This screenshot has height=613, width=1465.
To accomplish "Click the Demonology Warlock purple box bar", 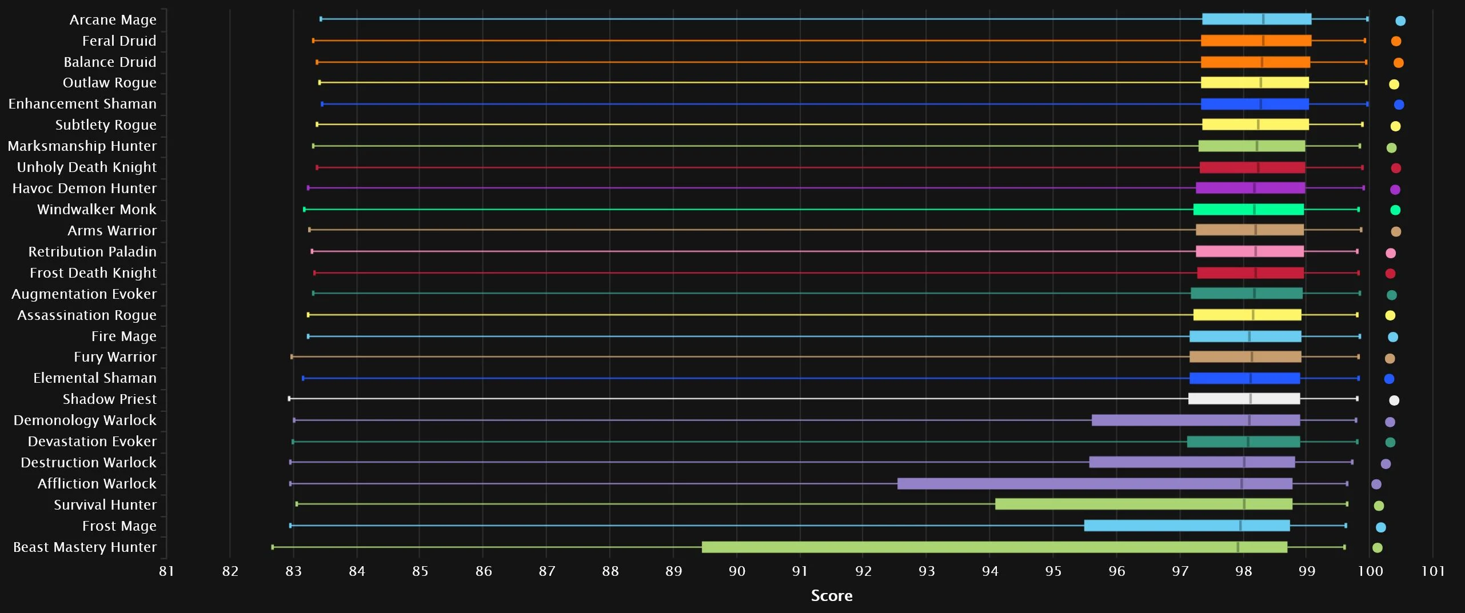I will (1196, 420).
